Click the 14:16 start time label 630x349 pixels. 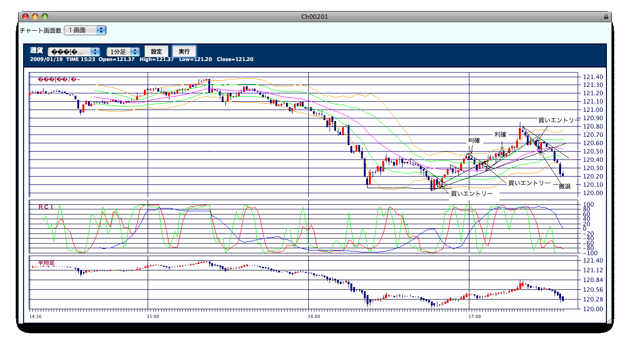(35, 317)
